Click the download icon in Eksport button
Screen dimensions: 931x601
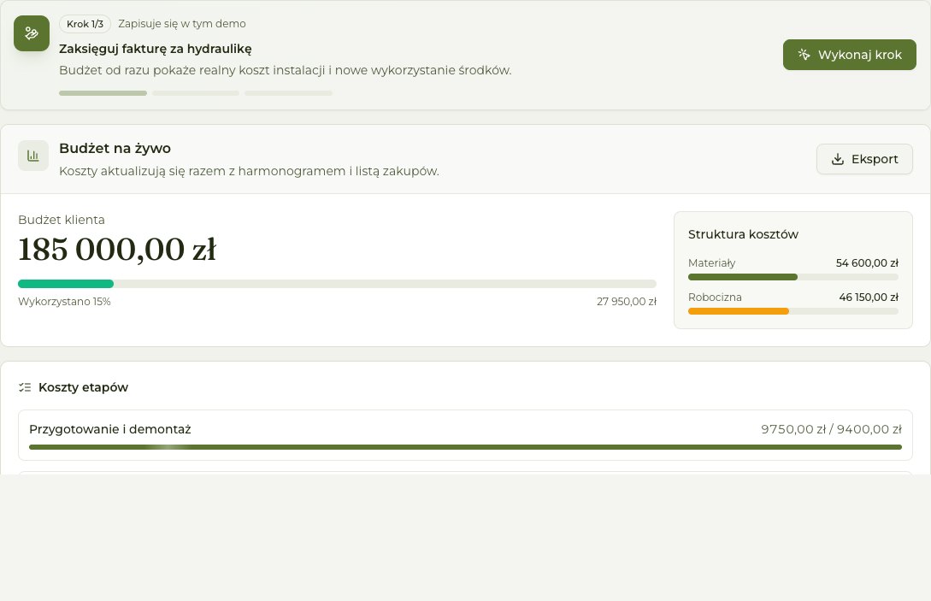point(837,159)
